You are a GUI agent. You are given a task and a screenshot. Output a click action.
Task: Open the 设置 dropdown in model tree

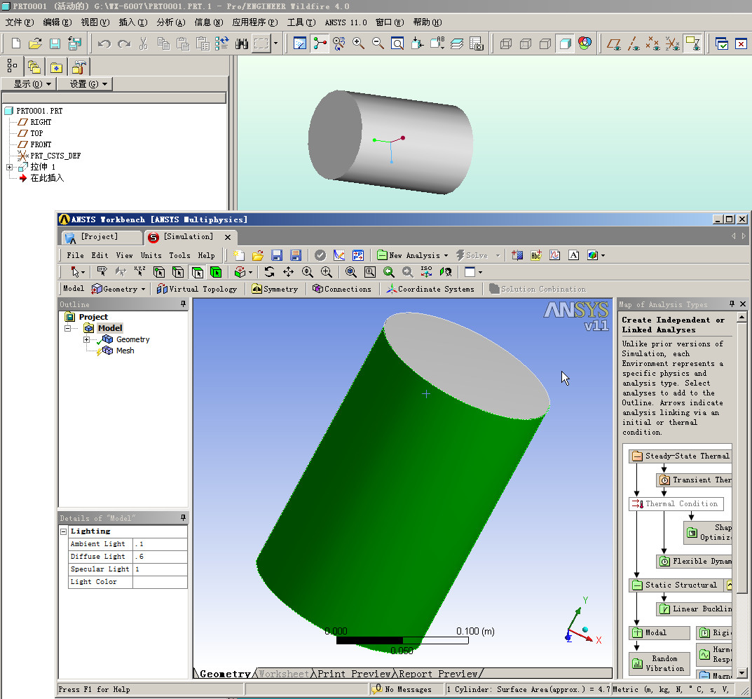[85, 84]
